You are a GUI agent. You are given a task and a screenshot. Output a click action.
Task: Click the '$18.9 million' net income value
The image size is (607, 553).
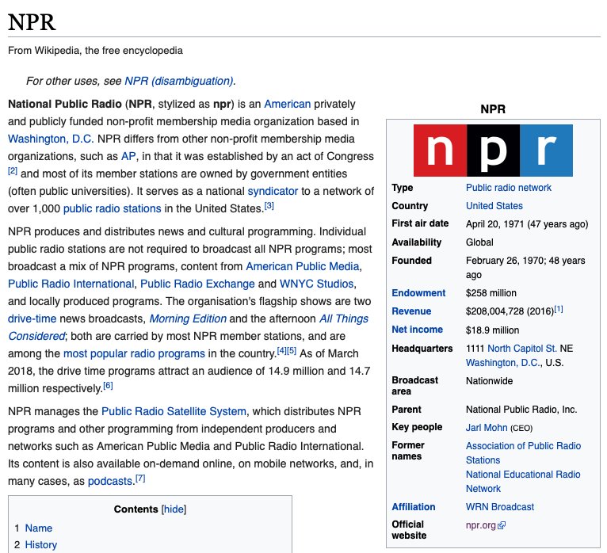click(x=493, y=330)
